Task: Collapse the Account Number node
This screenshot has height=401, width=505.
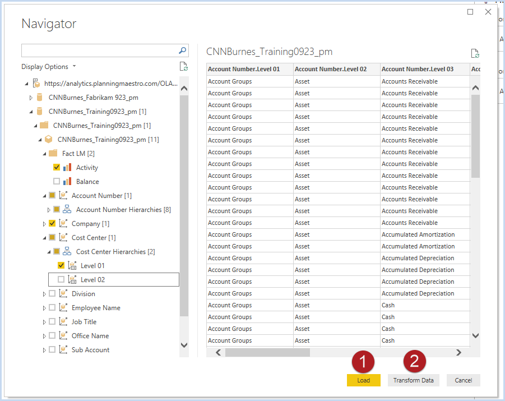Action: [x=44, y=196]
